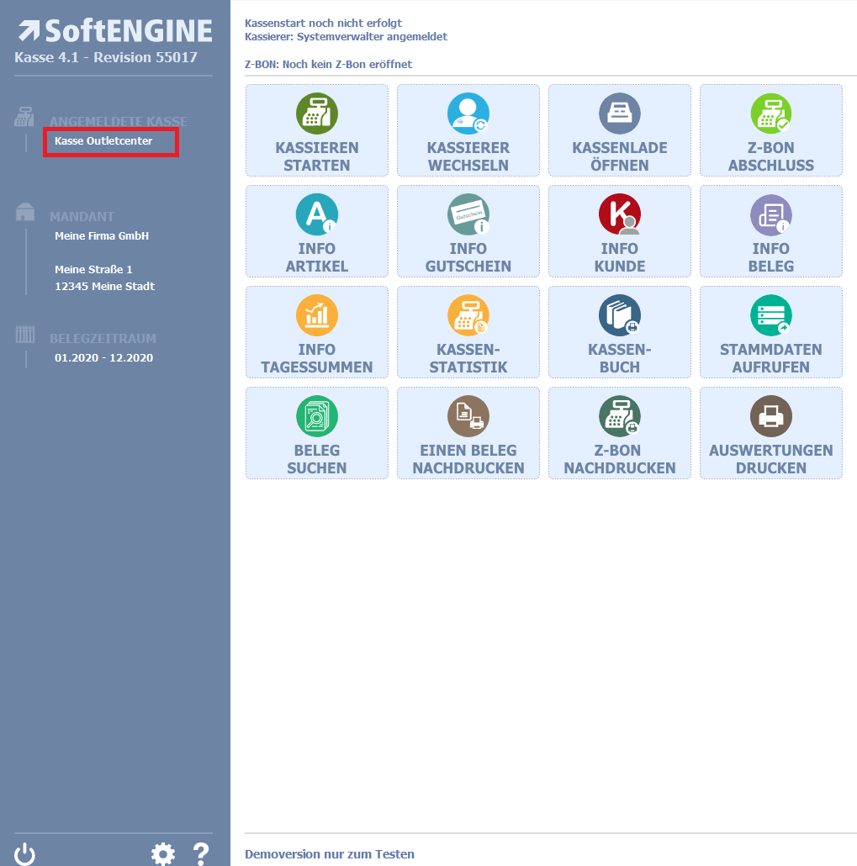Open the Kassenstatistik tile
The height and width of the screenshot is (866, 857).
468,332
